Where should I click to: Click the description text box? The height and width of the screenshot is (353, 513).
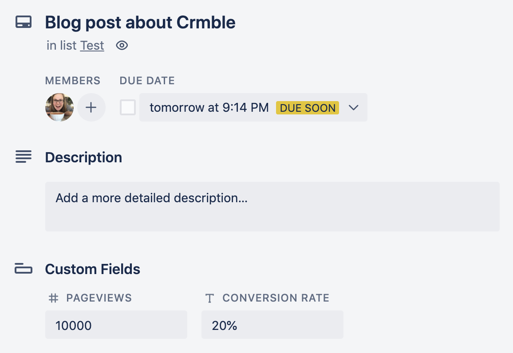point(272,206)
